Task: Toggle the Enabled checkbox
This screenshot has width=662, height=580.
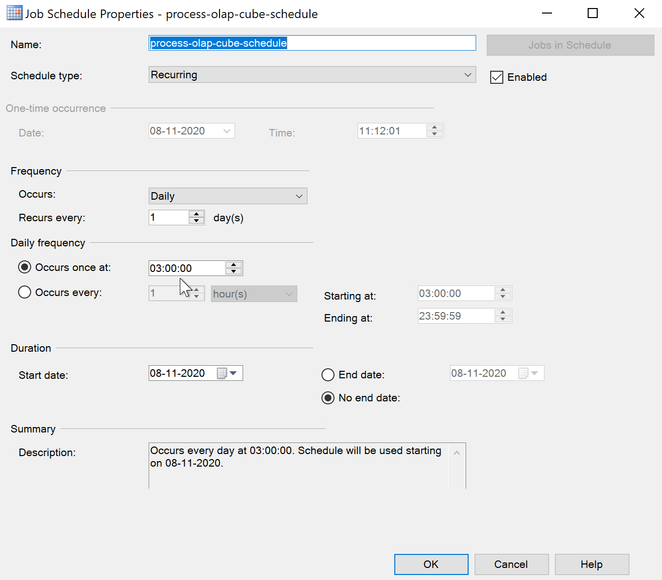Action: (497, 77)
